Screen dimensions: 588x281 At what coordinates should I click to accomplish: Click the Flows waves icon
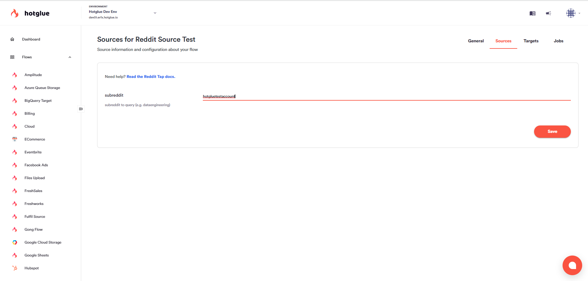pos(12,57)
